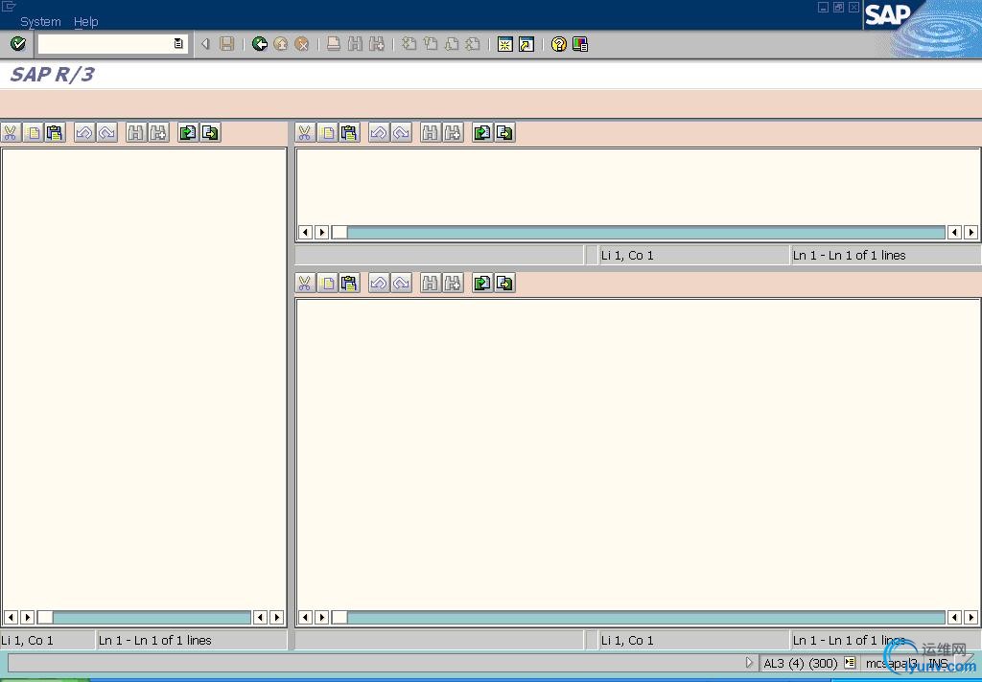
Task: Click the main toolbar Find Next icon
Action: (x=376, y=44)
